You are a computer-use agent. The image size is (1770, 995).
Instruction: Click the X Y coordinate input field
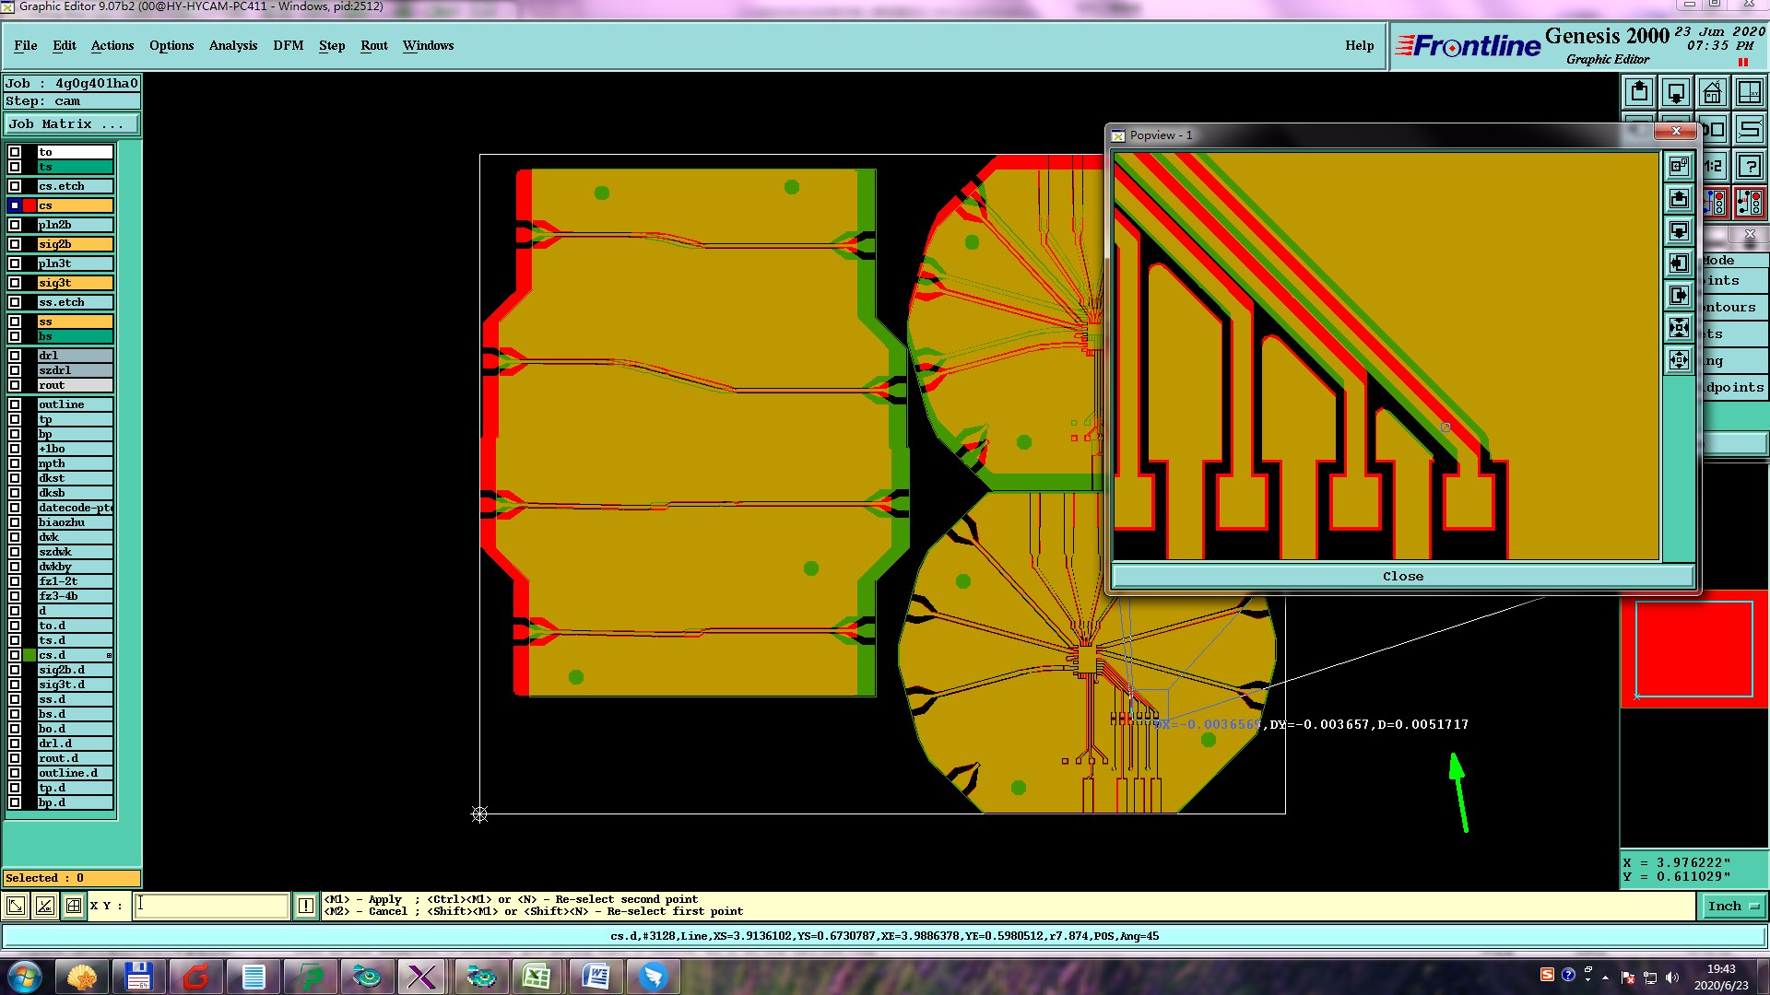click(x=211, y=906)
